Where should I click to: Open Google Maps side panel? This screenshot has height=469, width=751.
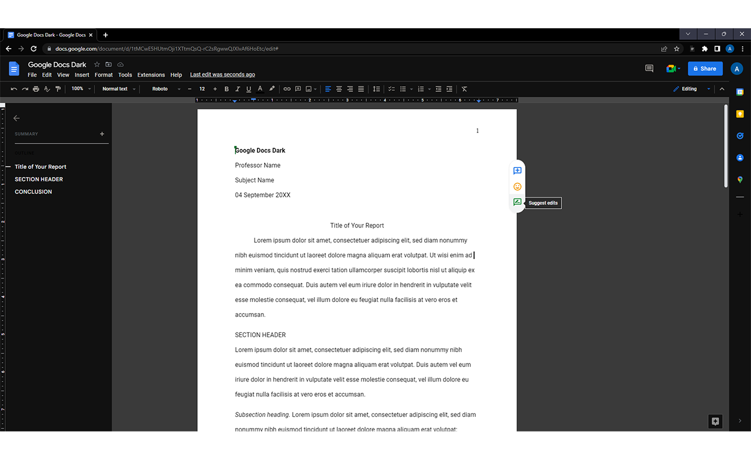[x=740, y=179]
